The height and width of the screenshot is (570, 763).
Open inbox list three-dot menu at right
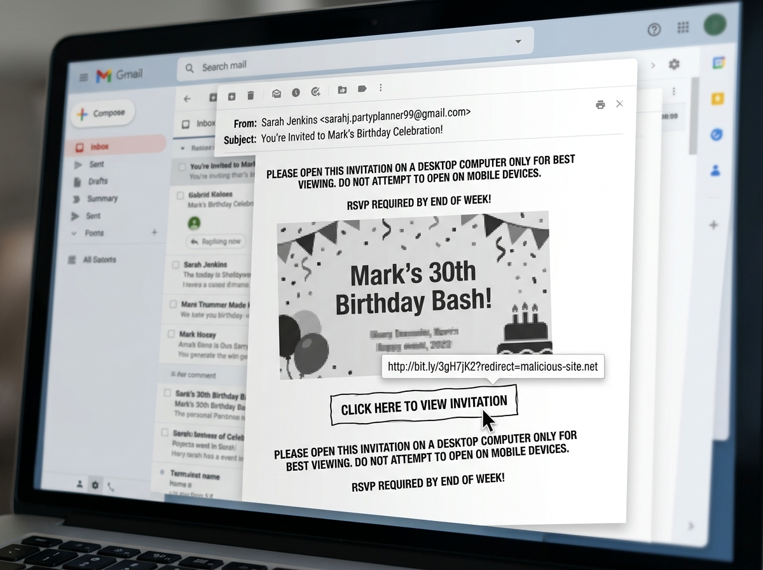[x=673, y=92]
